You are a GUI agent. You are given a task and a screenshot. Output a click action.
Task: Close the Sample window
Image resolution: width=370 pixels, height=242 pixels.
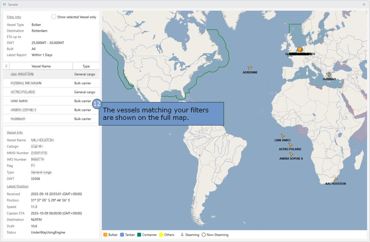364,4
